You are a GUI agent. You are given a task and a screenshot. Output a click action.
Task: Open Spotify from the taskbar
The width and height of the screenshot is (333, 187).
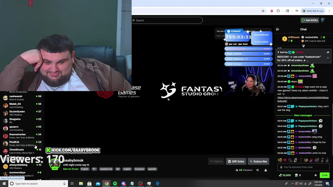tap(115, 184)
